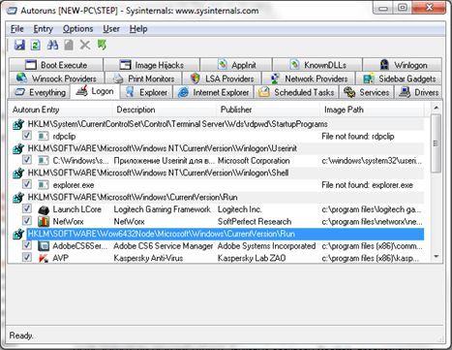The height and width of the screenshot is (350, 452).
Task: Click the Save toolbar icon
Action: click(x=19, y=45)
